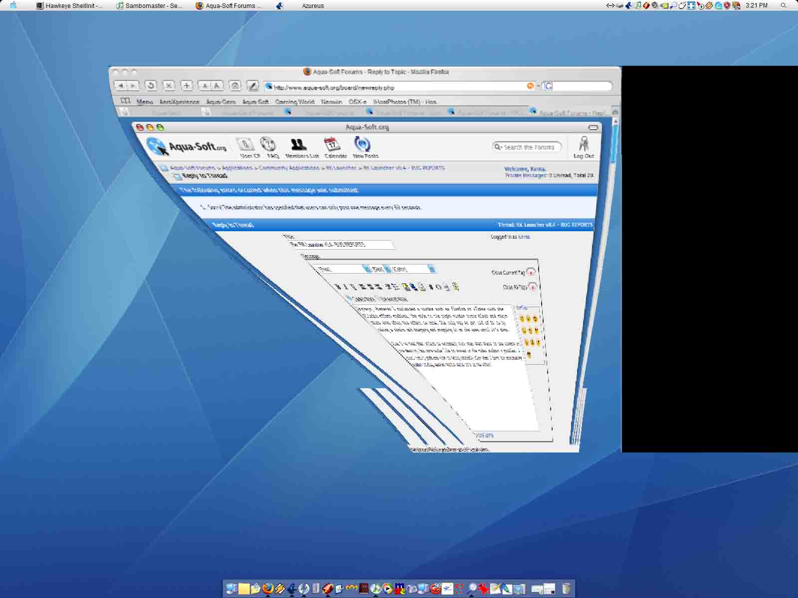798x598 pixels.
Task: Open Thread: RK Launcher v0.4 - BUG REPORTS link
Action: 545,225
